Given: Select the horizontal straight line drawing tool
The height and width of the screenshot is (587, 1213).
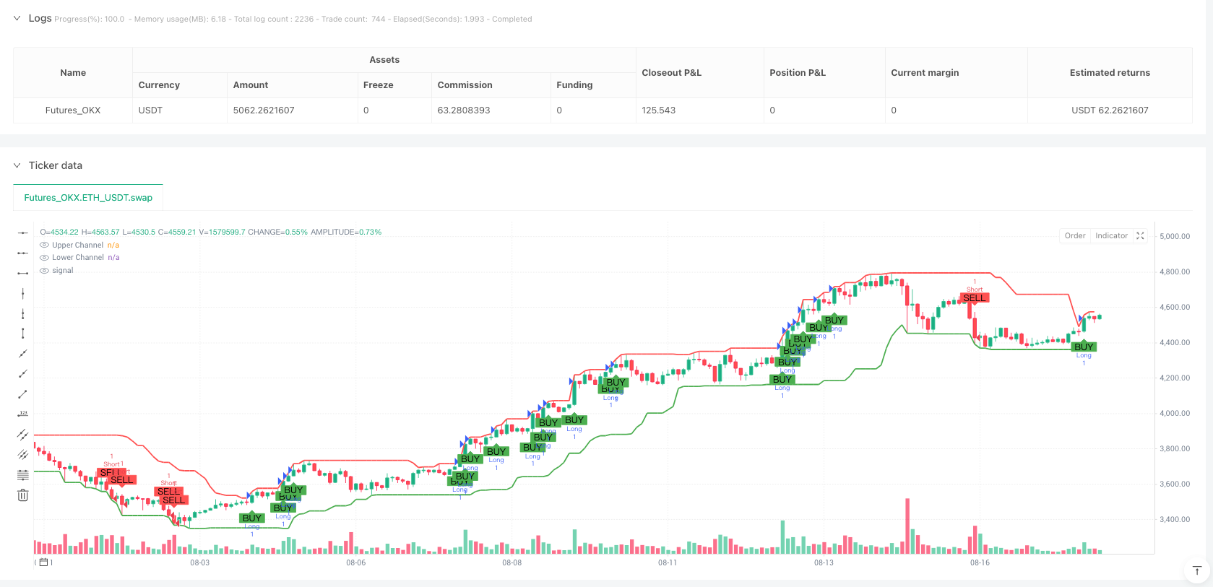Looking at the screenshot, I should [x=23, y=232].
